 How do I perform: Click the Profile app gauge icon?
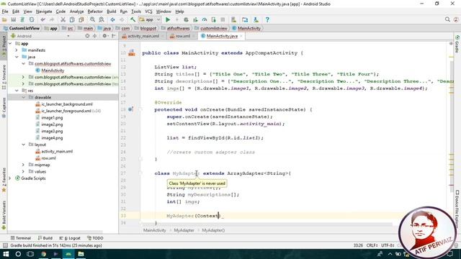coord(205,19)
